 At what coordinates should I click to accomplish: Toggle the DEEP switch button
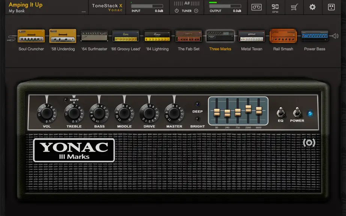click(x=197, y=104)
